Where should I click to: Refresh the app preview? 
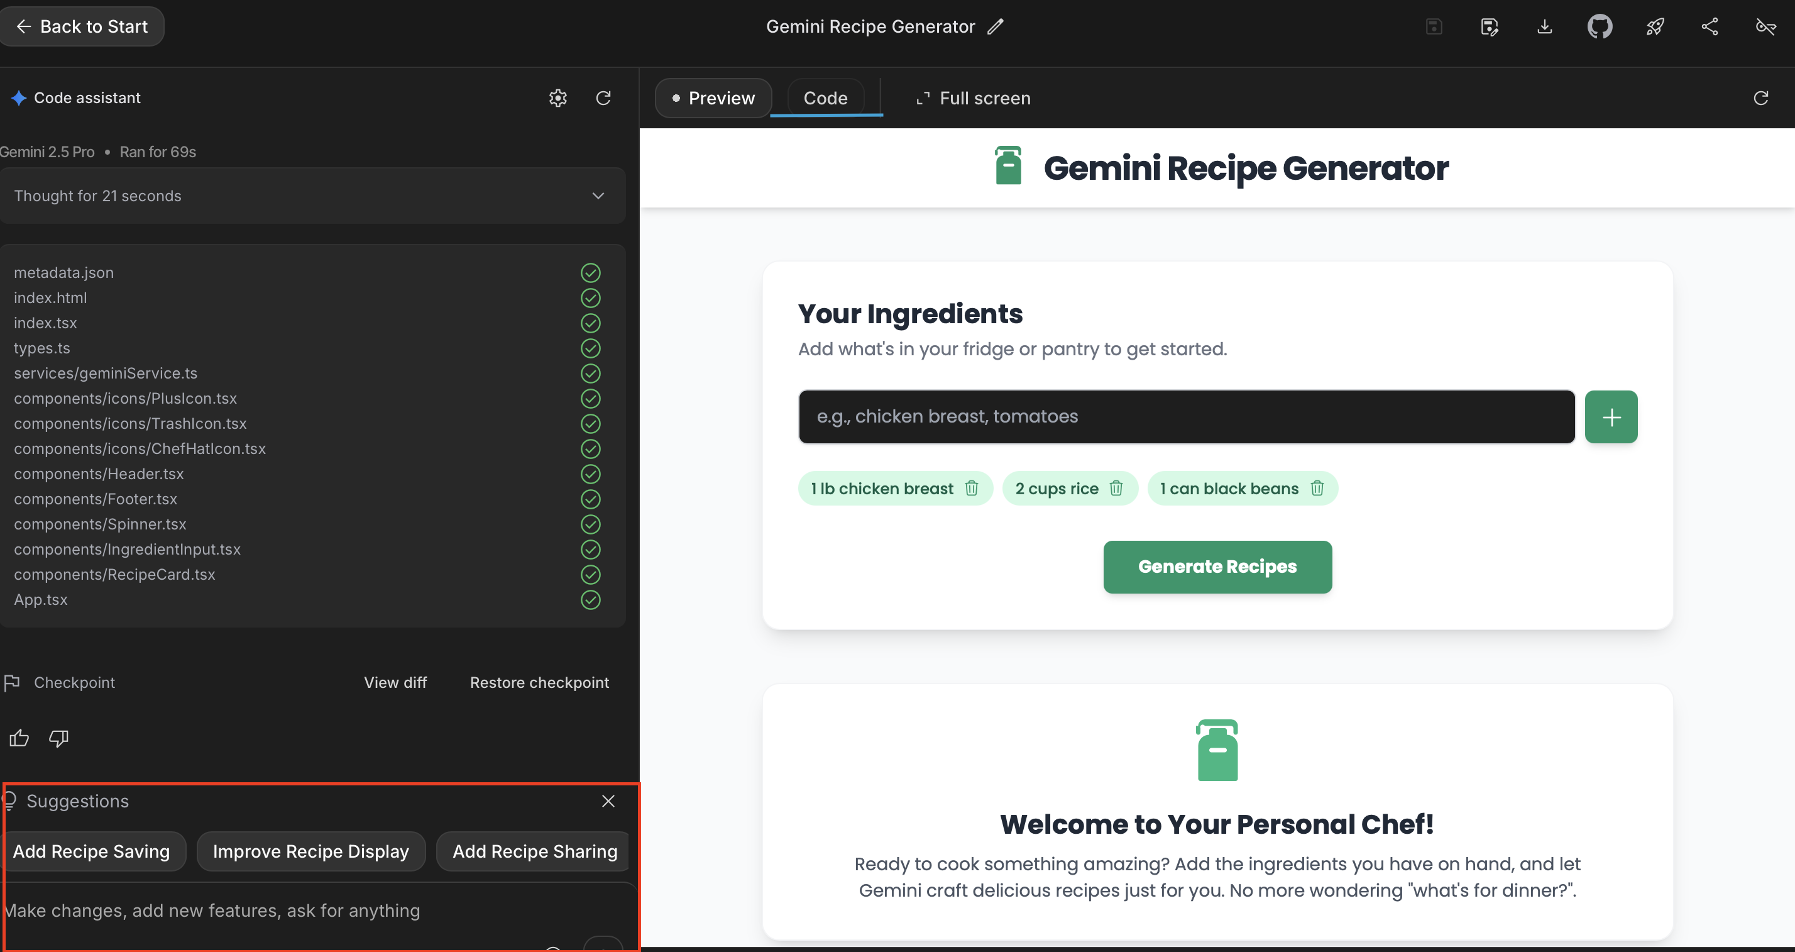coord(1761,98)
